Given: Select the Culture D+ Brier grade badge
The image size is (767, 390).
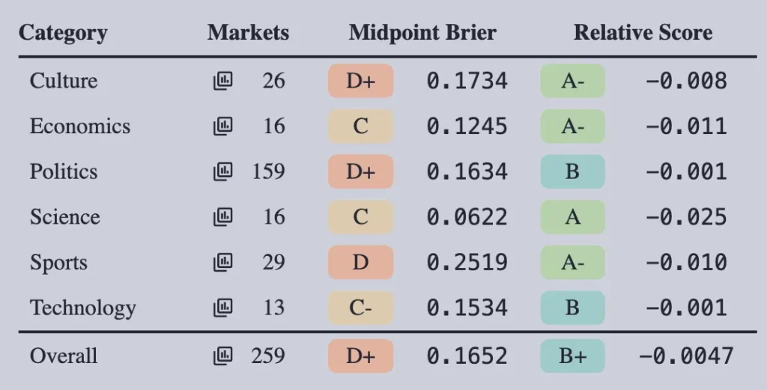Looking at the screenshot, I should pyautogui.click(x=360, y=81).
